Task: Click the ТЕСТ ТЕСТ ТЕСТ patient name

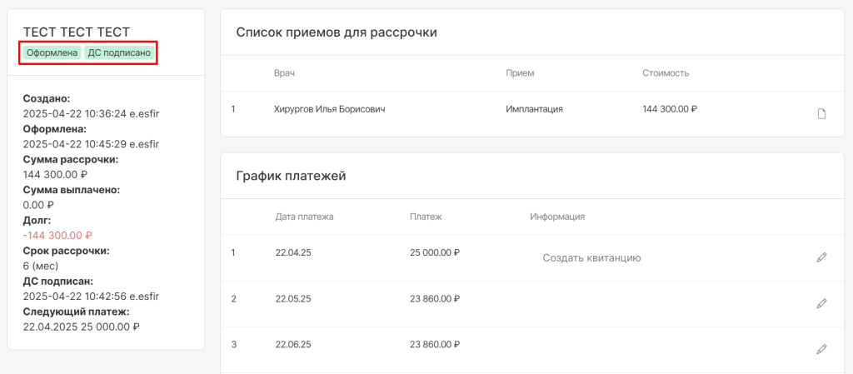Action: (76, 32)
